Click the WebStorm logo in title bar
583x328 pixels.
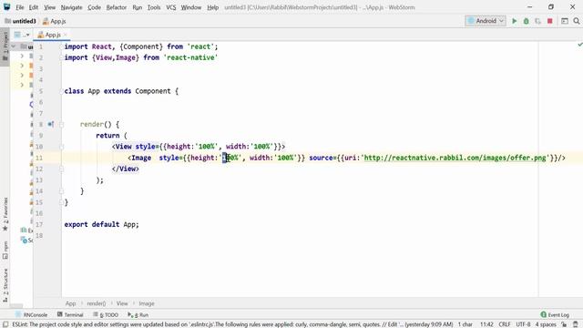click(6, 7)
